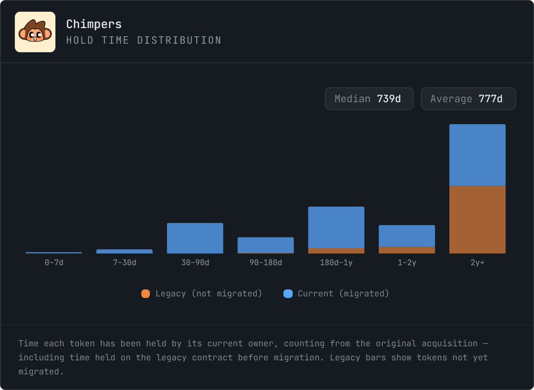Screen dimensions: 534x390
Task: Click the blue bar for 90-180d
Action: [266, 245]
